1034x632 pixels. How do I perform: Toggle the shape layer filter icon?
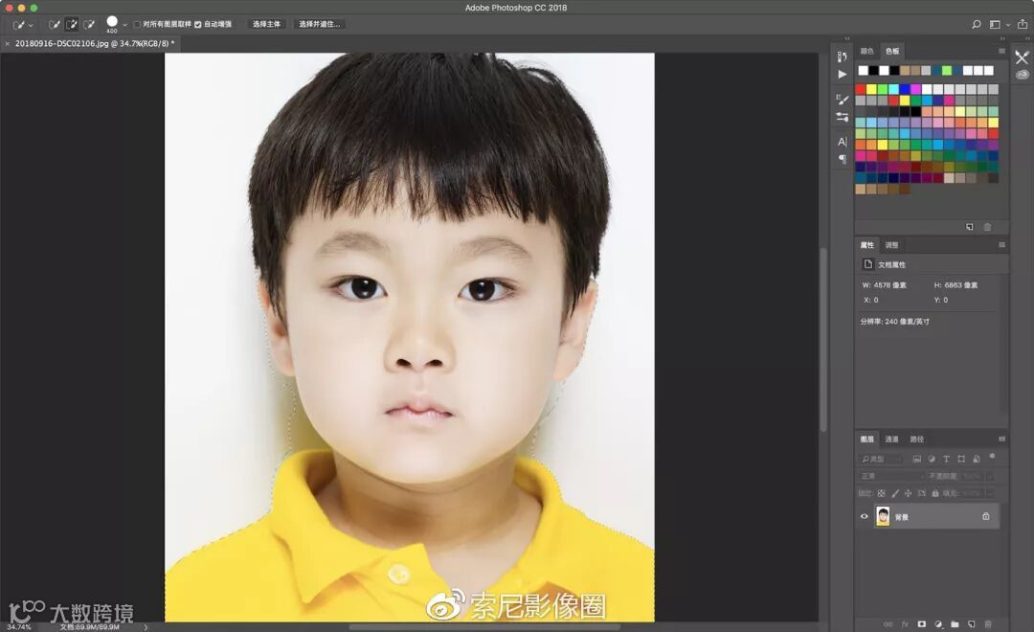tap(961, 459)
